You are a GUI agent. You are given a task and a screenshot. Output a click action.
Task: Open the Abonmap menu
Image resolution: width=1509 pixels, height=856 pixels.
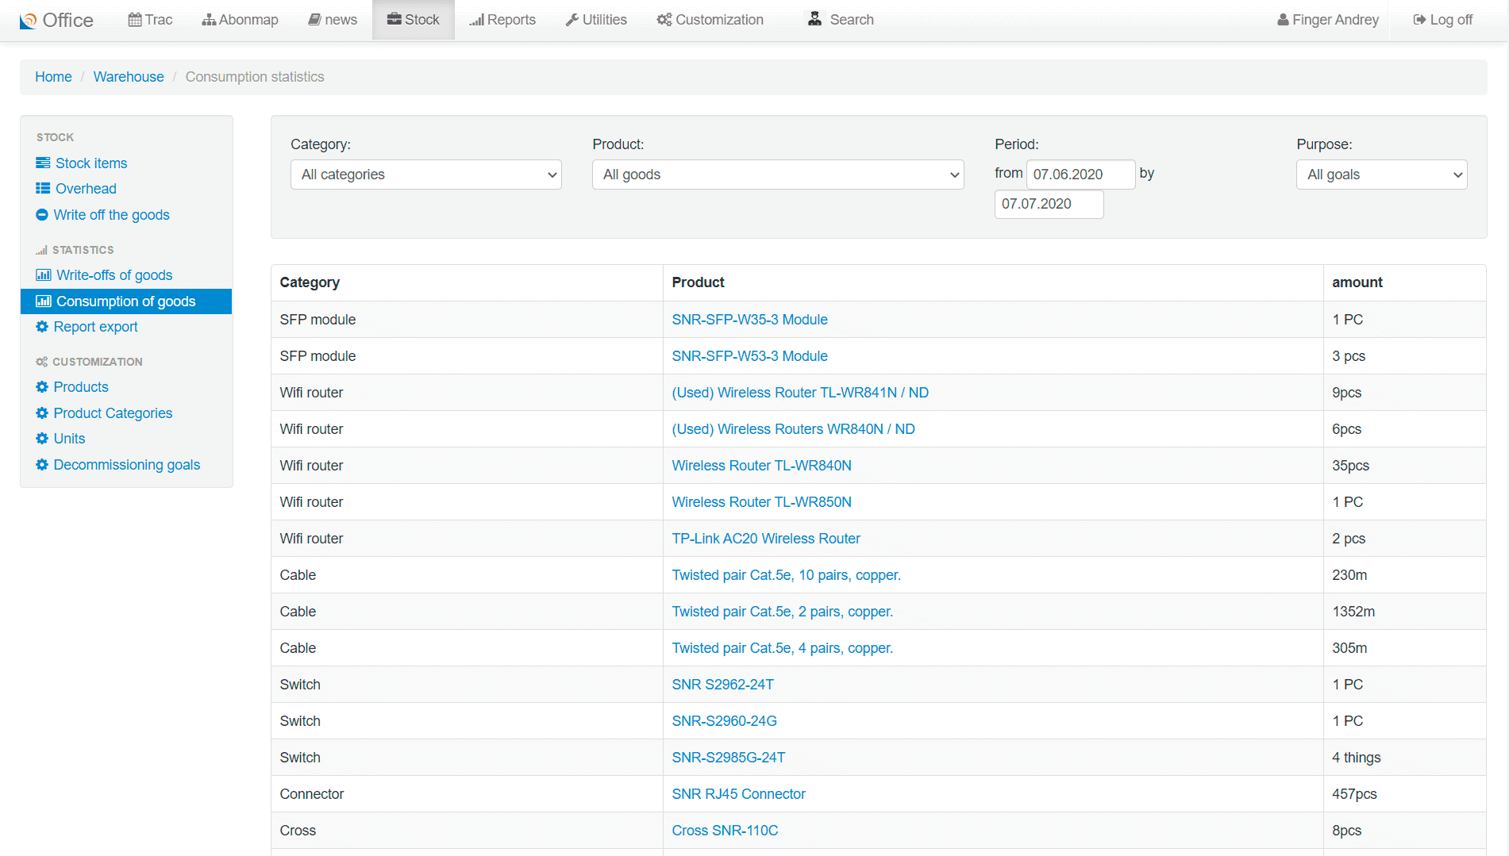pyautogui.click(x=241, y=20)
